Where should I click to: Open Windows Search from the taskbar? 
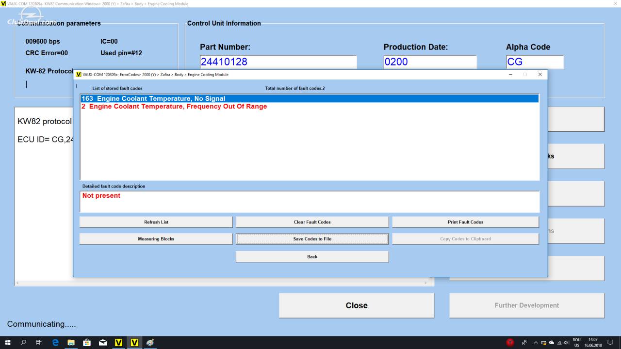click(23, 343)
